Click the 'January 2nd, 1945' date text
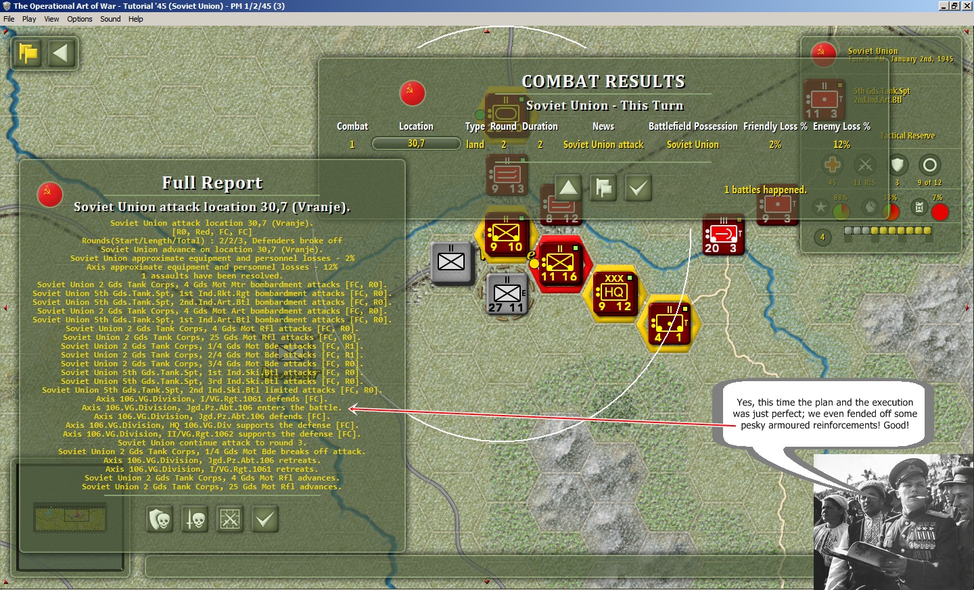 (x=922, y=59)
